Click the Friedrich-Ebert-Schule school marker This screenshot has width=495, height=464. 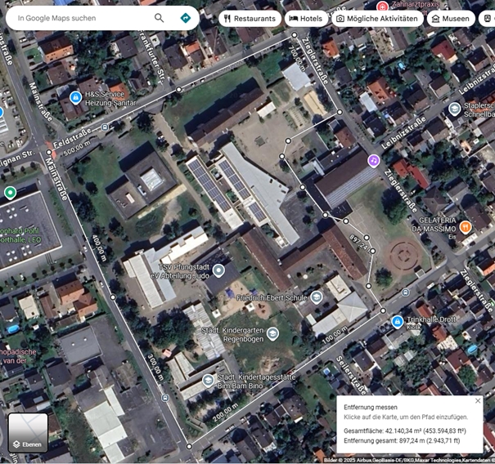pyautogui.click(x=316, y=297)
